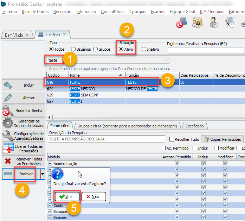Click Remover Todas as Permissões
The width and height of the screenshot is (245, 221).
pos(24,161)
